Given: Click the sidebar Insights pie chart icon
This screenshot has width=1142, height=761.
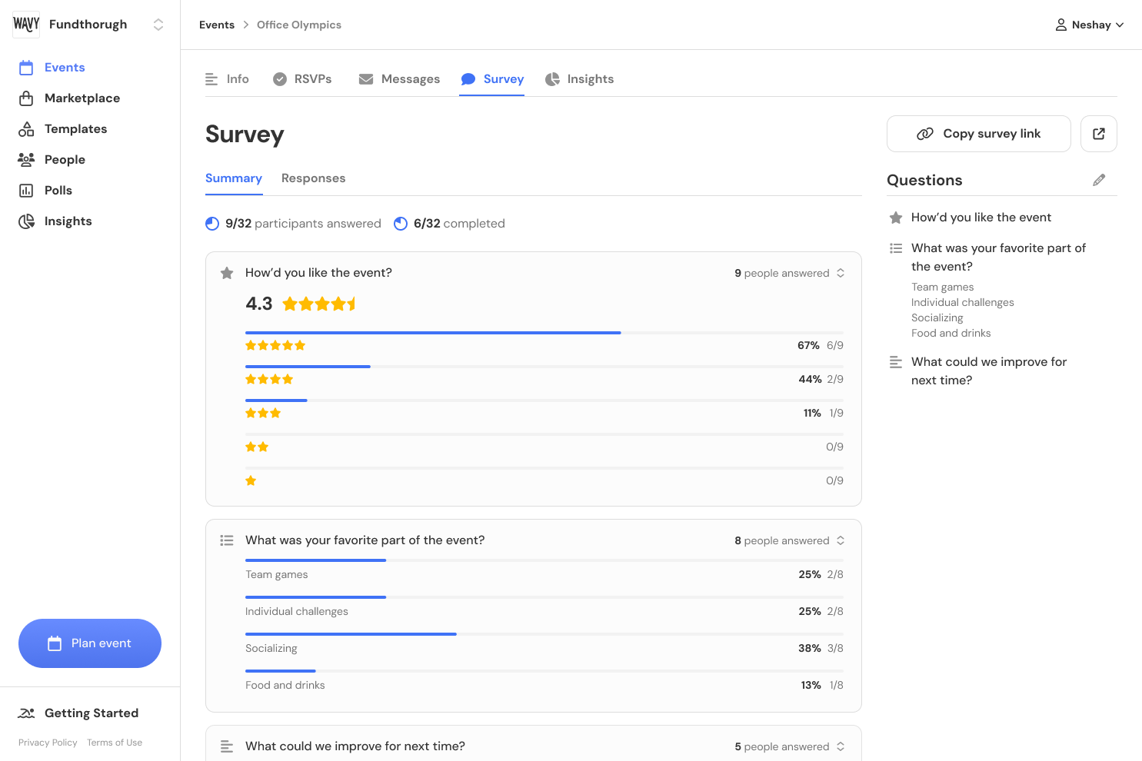Looking at the screenshot, I should coord(26,221).
